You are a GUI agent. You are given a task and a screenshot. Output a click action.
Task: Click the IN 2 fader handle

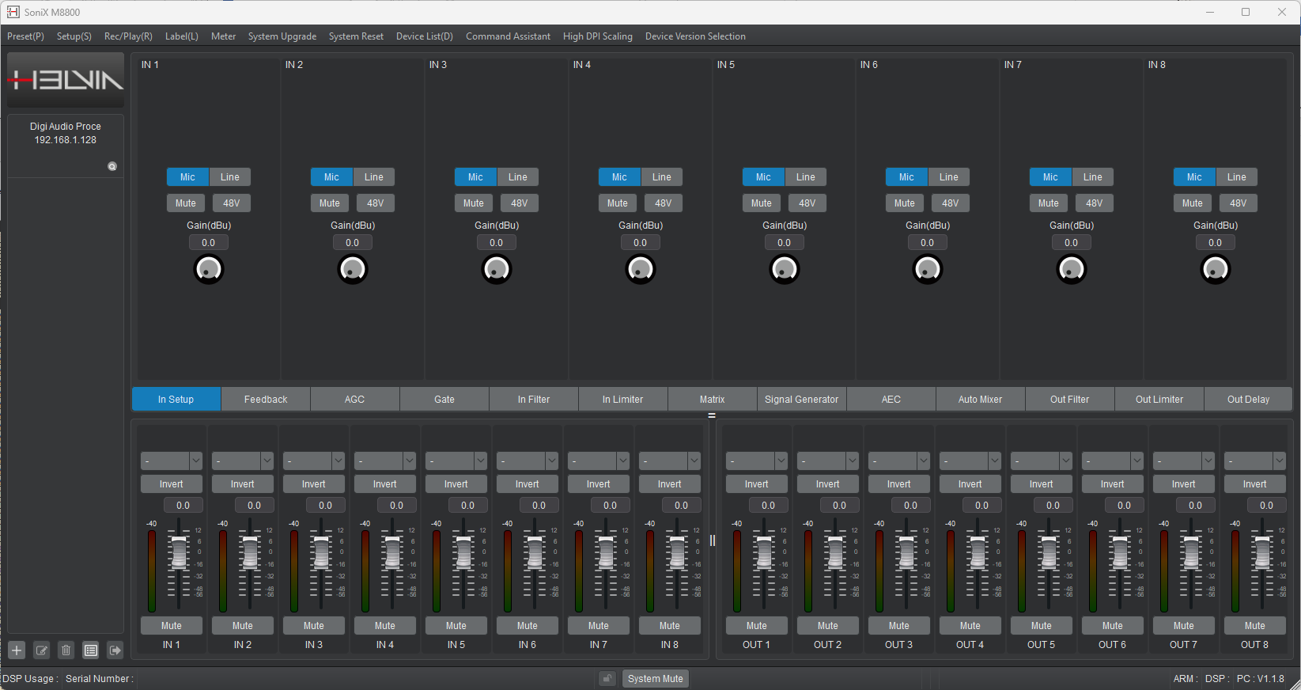(250, 552)
